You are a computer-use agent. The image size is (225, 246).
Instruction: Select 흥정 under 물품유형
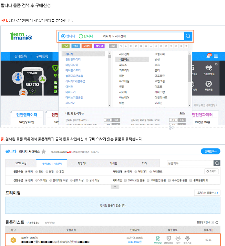pos(57,172)
